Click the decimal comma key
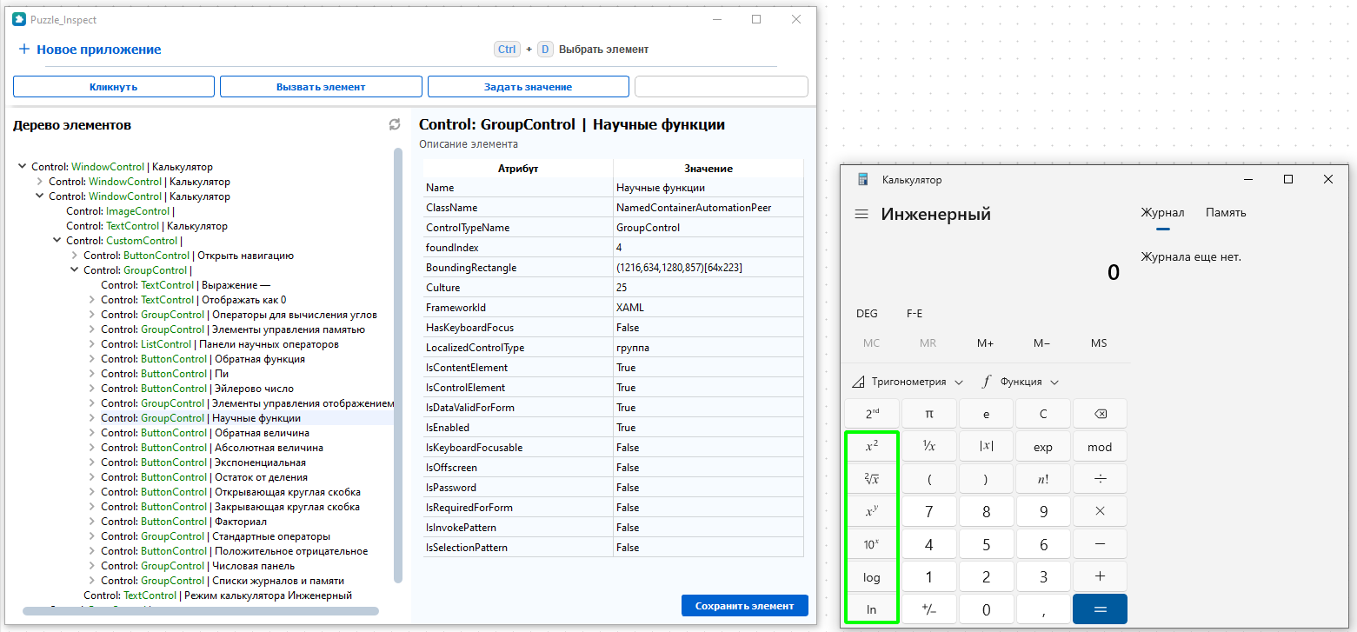This screenshot has width=1357, height=632. pos(1043,609)
